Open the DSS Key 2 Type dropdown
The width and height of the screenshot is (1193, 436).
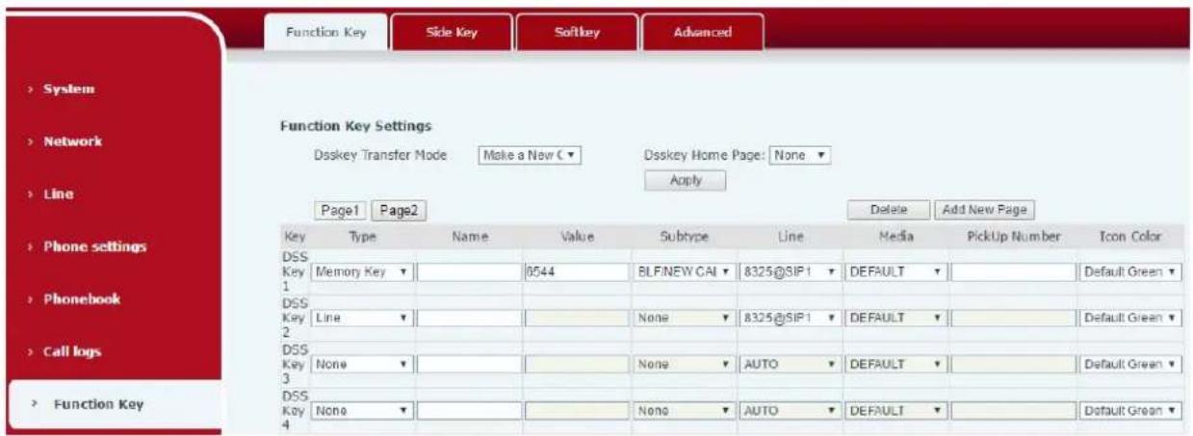point(362,318)
